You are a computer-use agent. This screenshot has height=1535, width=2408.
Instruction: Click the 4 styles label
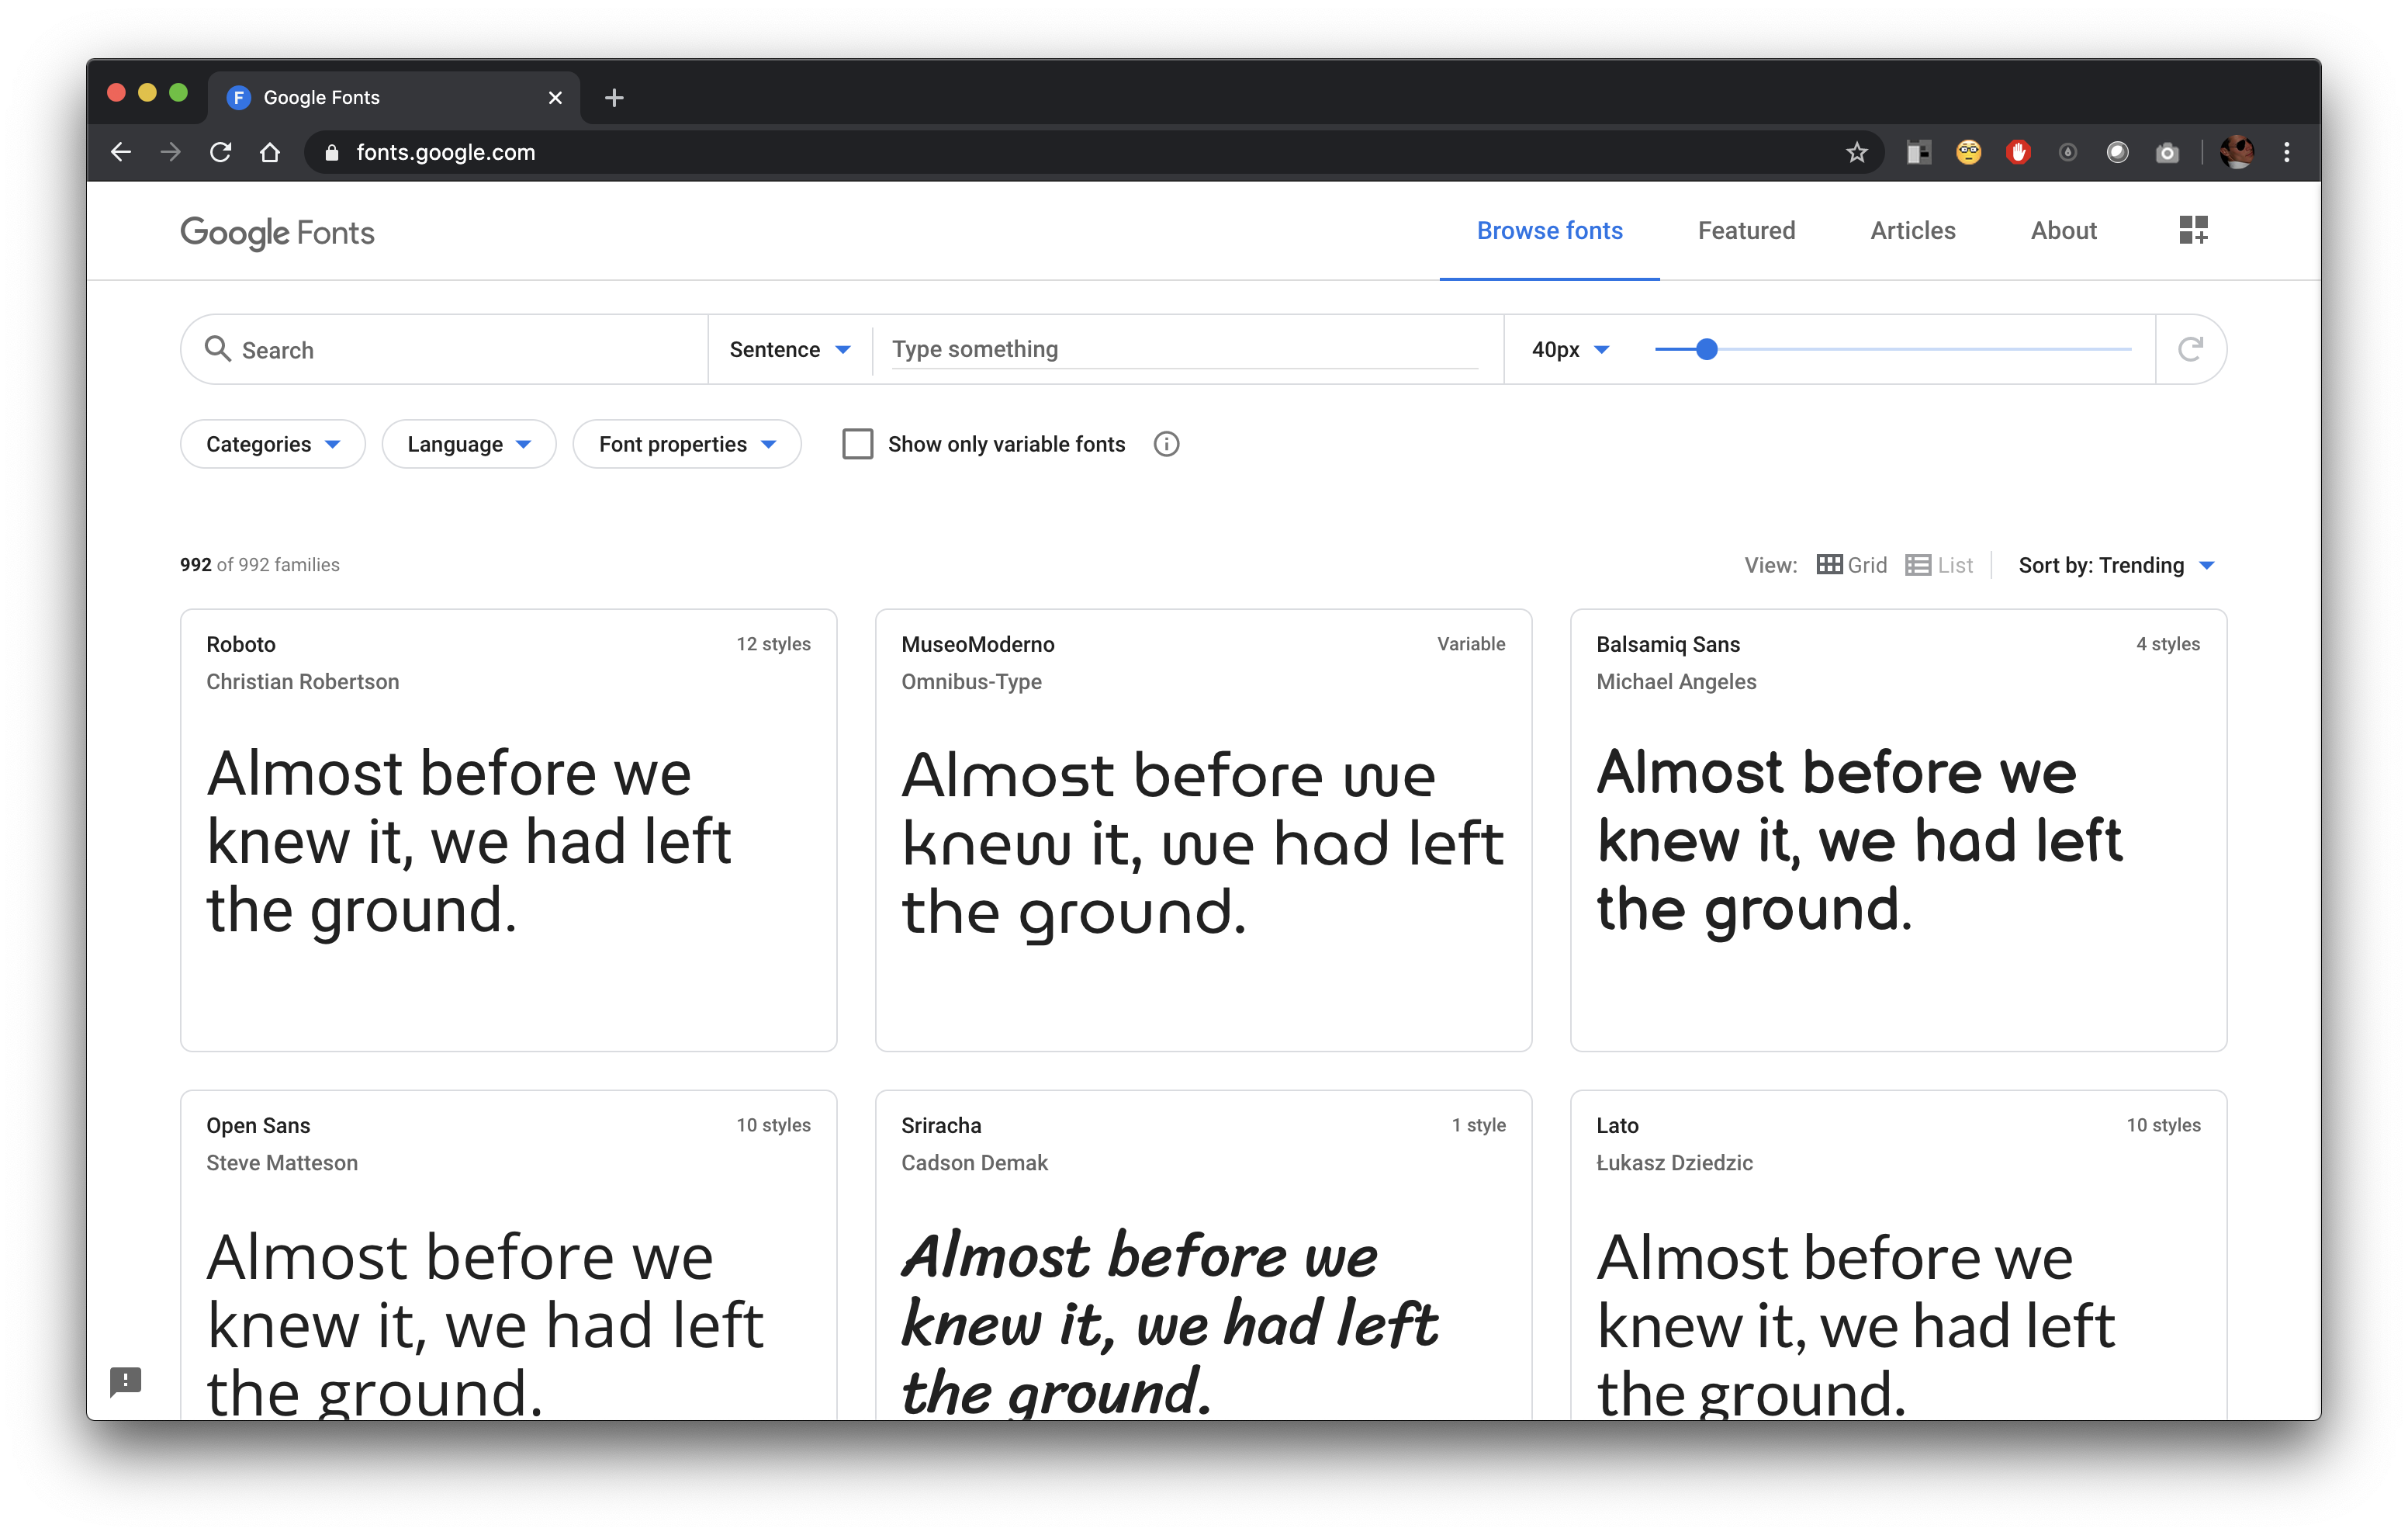(2168, 644)
